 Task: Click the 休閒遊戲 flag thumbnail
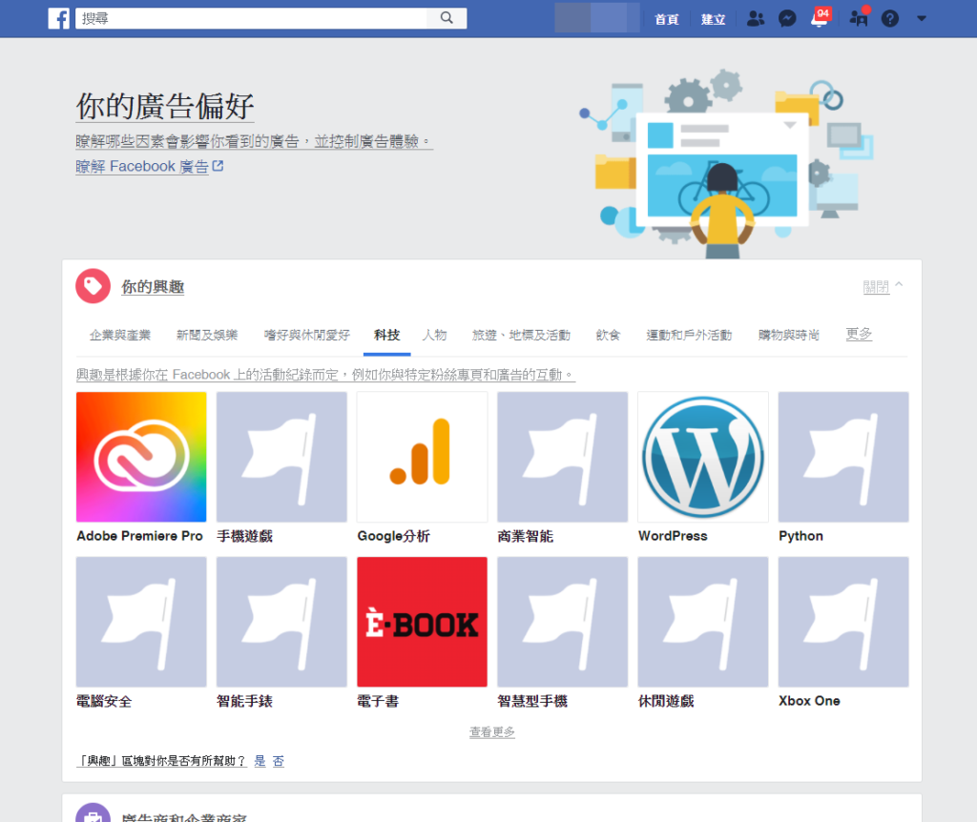pyautogui.click(x=703, y=622)
